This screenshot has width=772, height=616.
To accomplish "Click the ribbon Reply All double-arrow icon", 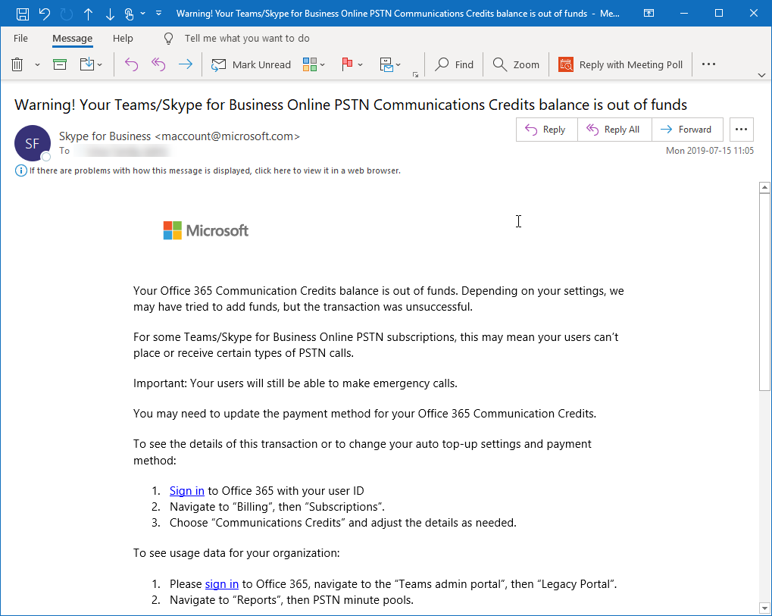I will tap(158, 64).
